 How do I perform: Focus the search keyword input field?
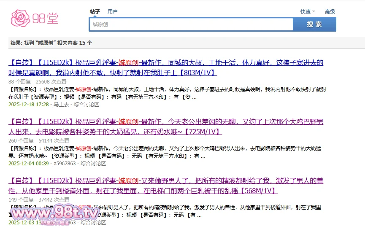coord(191,24)
